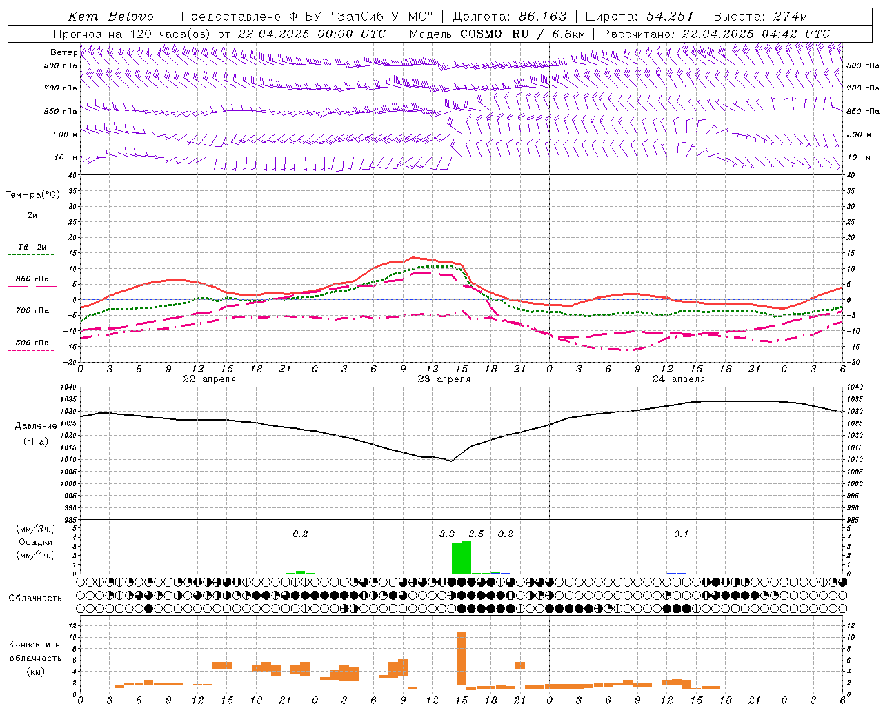
Task: Click the 'Конвективн.' convective cloud label
Action: 35,645
